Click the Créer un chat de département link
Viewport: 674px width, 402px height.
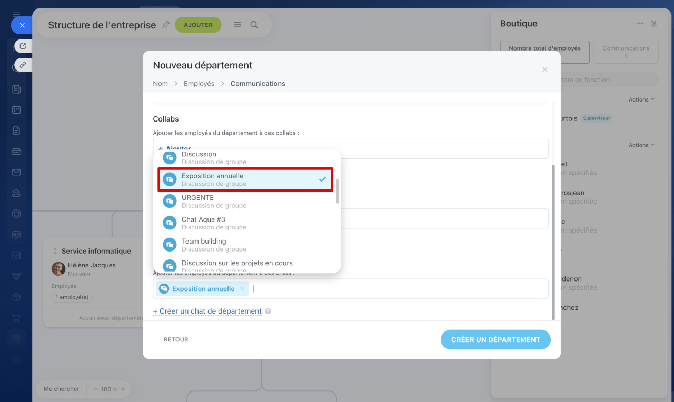207,311
